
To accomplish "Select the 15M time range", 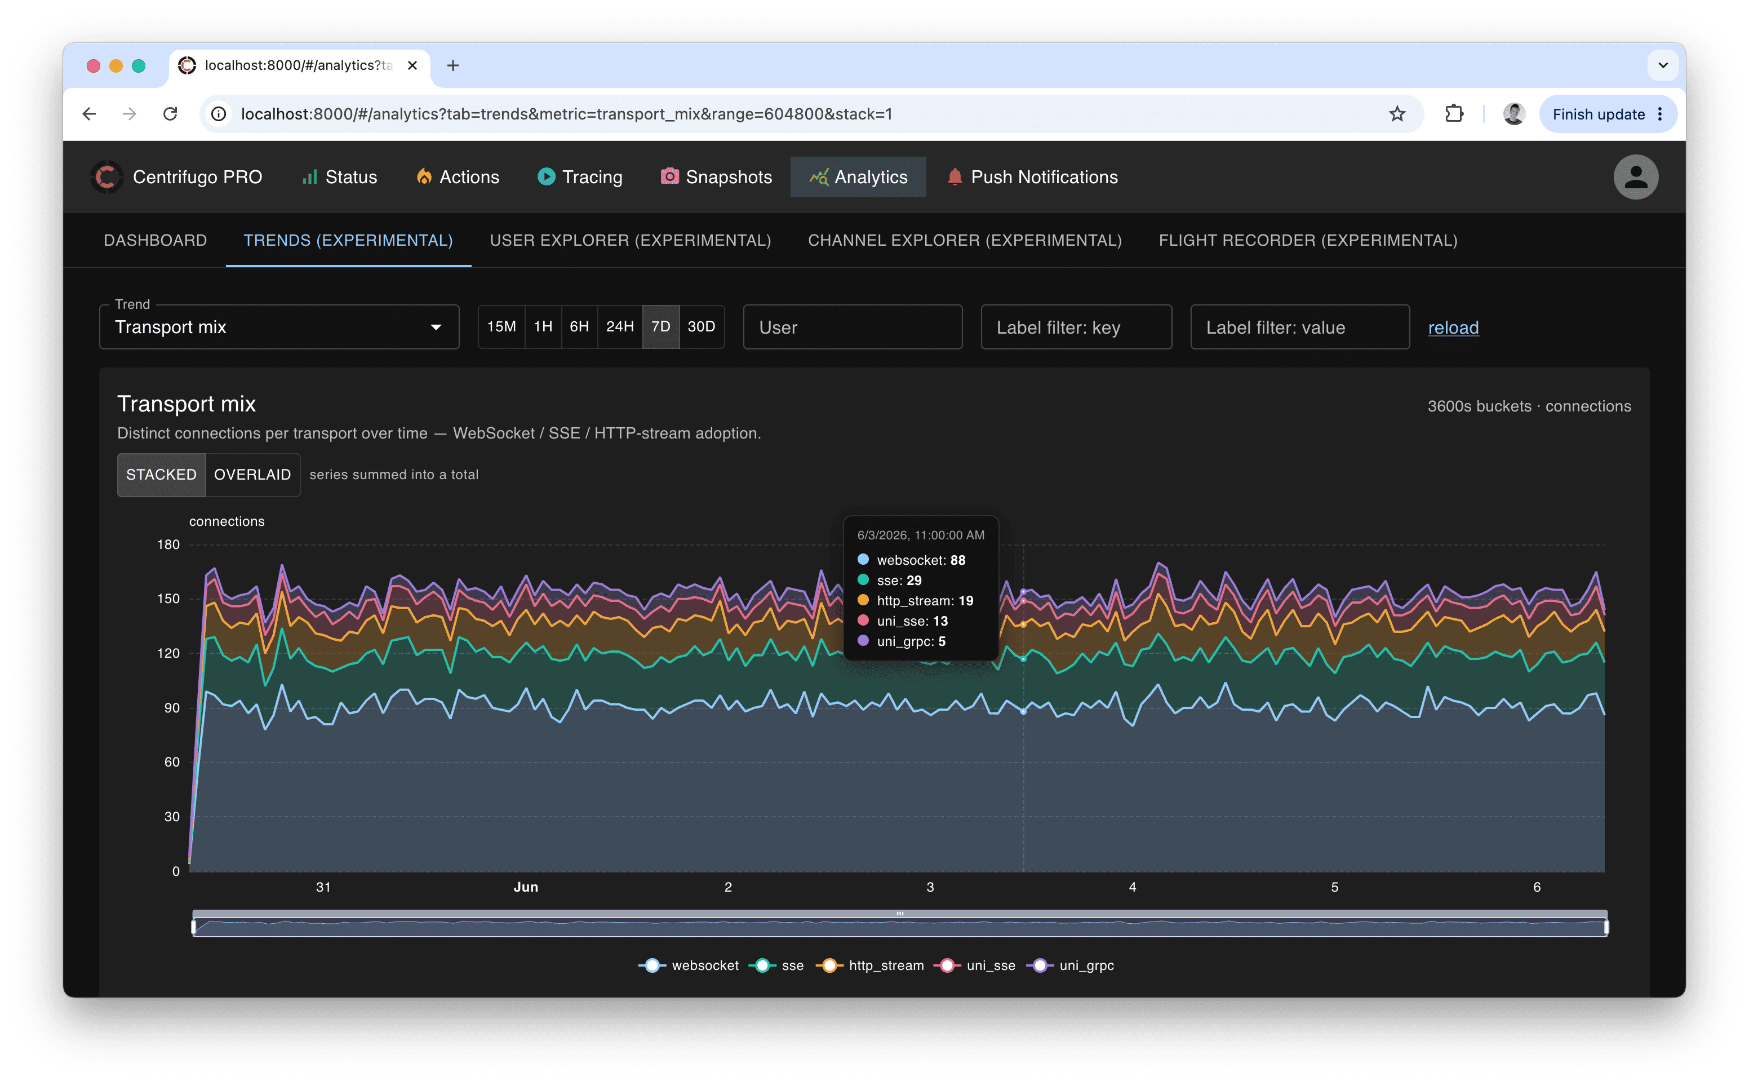I will pos(501,327).
